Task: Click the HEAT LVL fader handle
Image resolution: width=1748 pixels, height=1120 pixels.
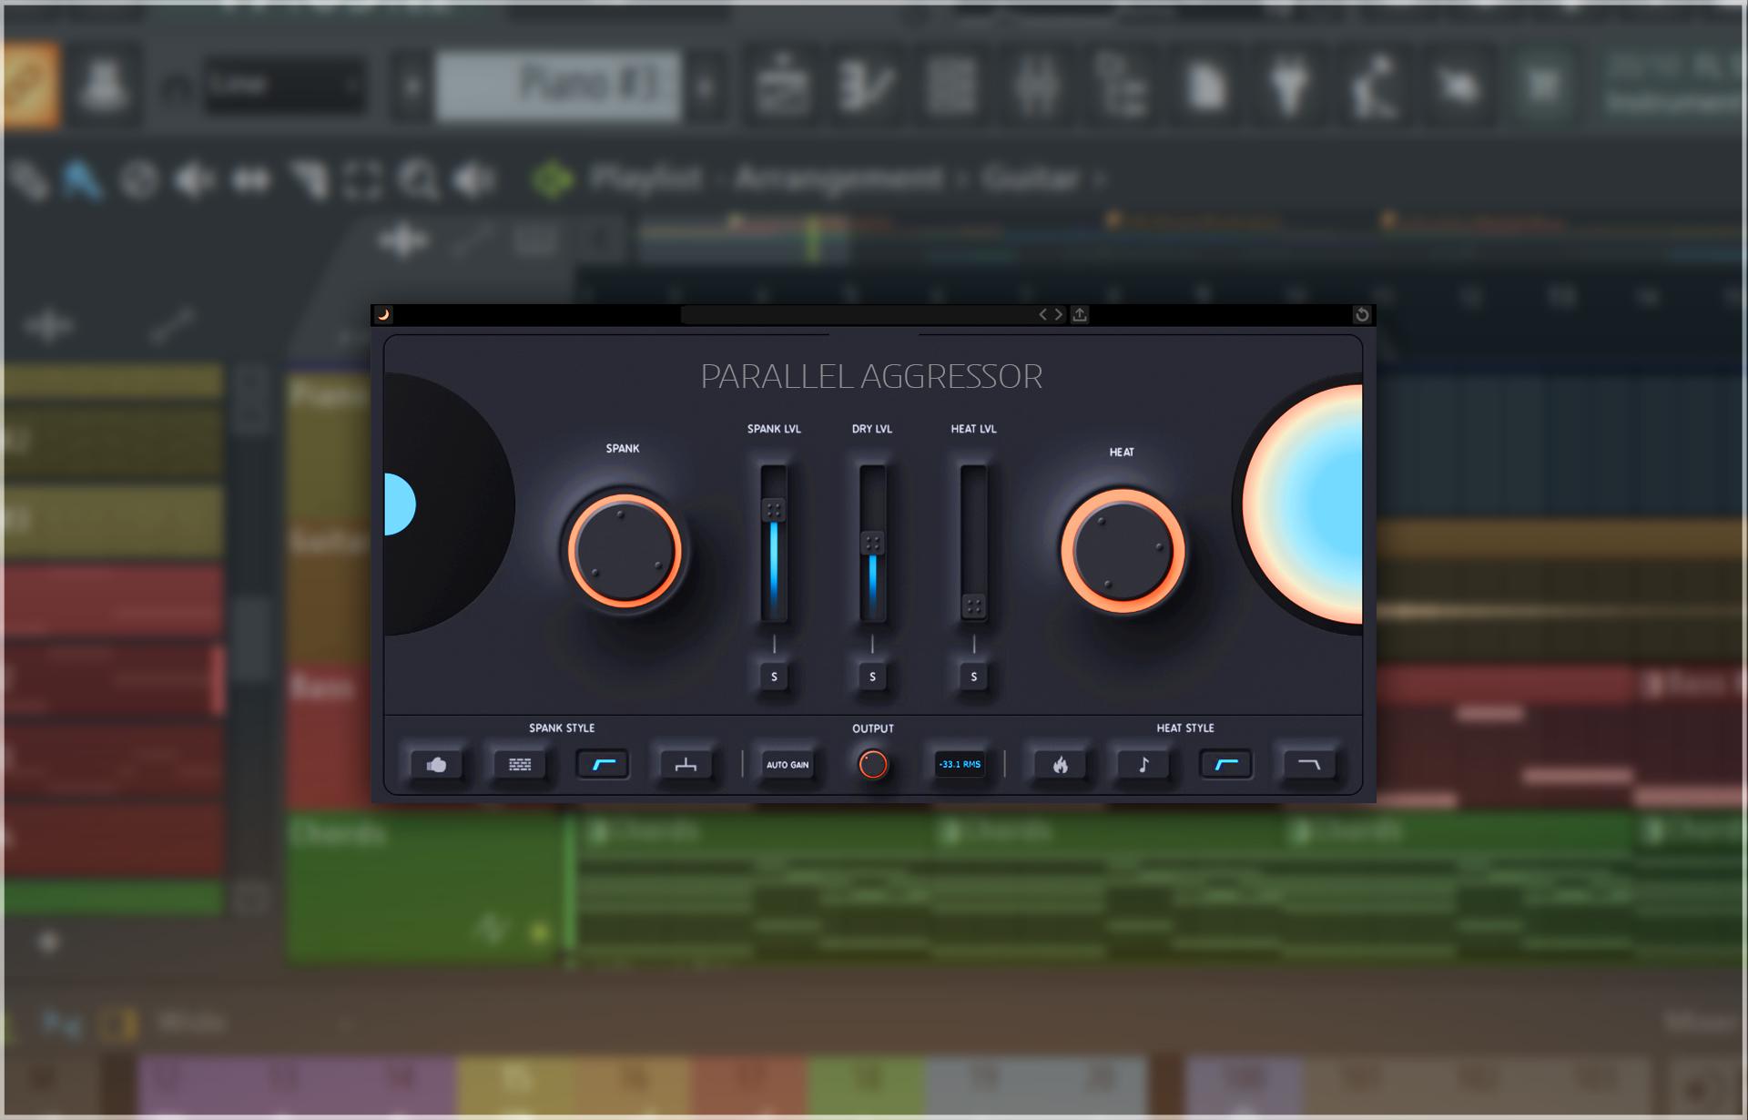Action: point(974,606)
